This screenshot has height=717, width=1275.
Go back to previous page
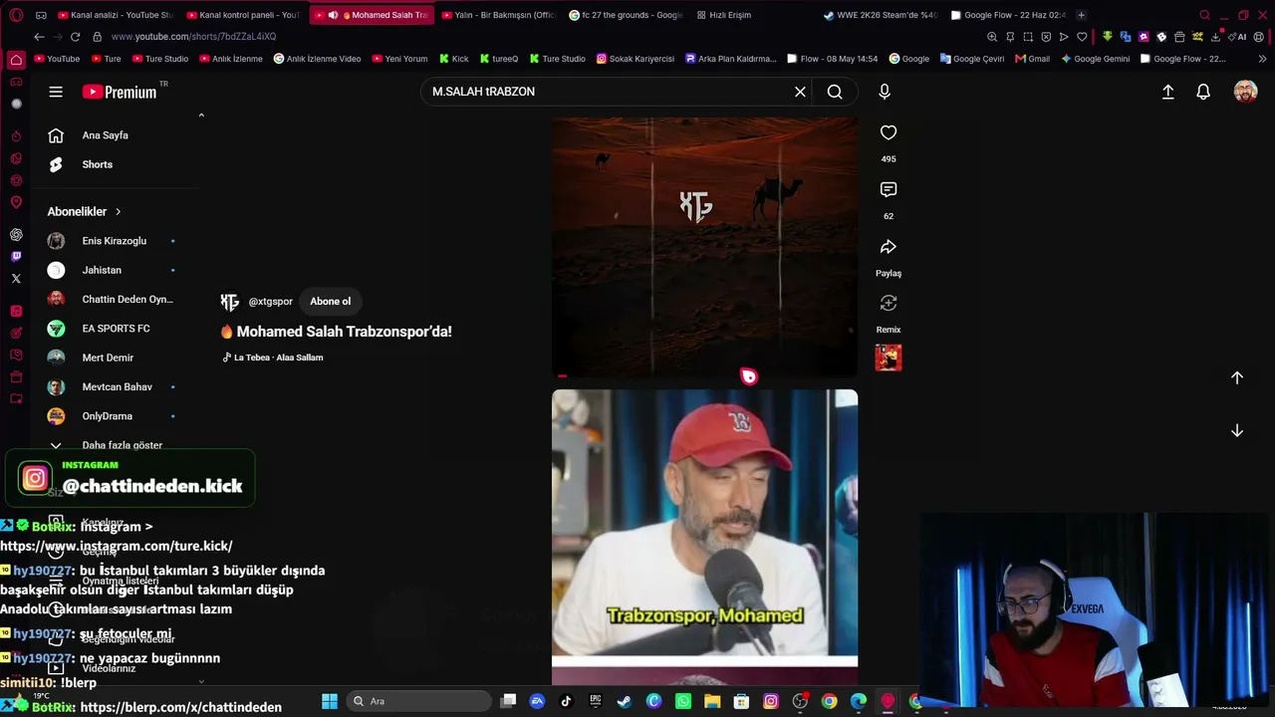(x=39, y=37)
